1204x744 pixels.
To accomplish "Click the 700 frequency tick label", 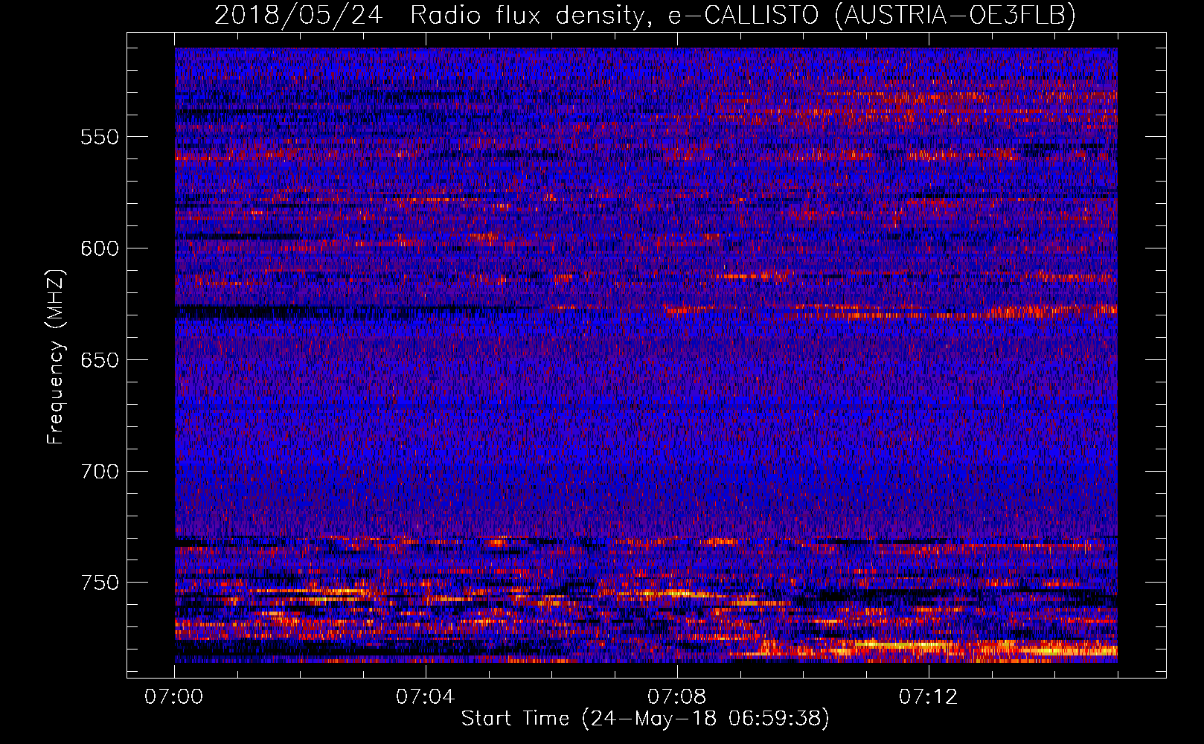I will [100, 472].
